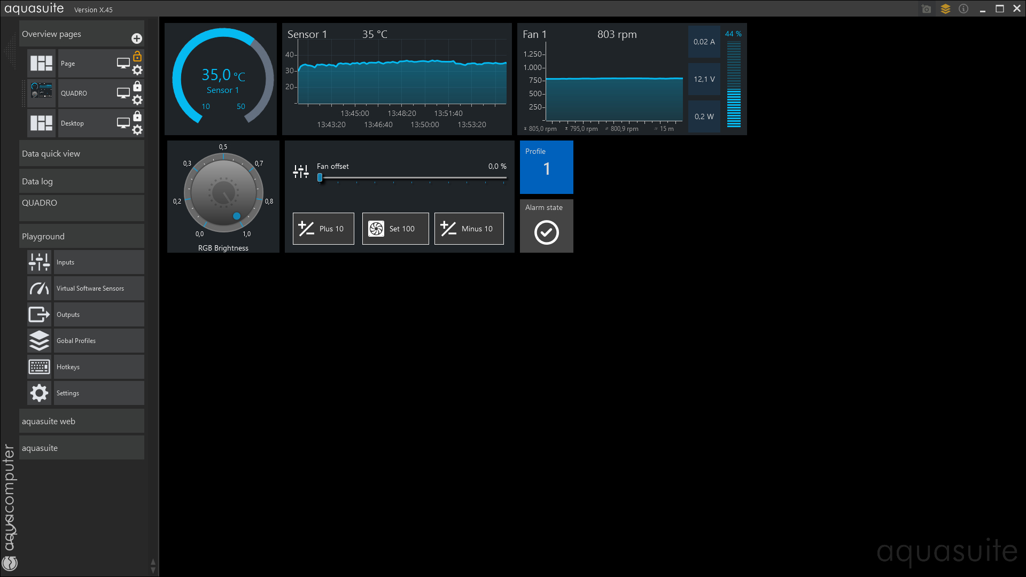1026x577 pixels.
Task: Click the Outputs arrow icon
Action: pos(39,315)
